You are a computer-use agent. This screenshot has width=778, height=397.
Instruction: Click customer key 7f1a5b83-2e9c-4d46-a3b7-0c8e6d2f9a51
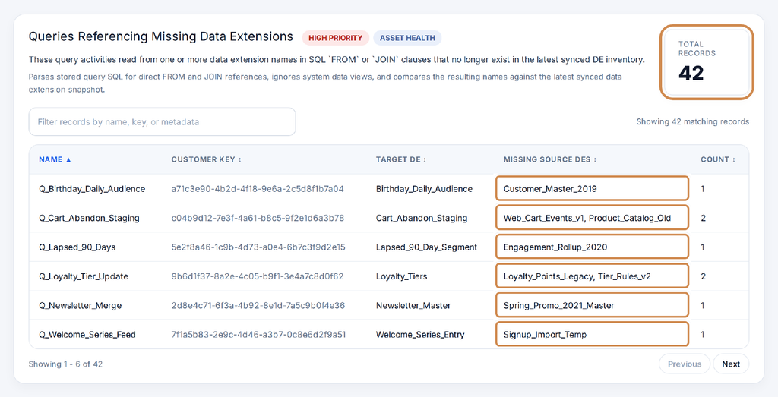pos(258,335)
